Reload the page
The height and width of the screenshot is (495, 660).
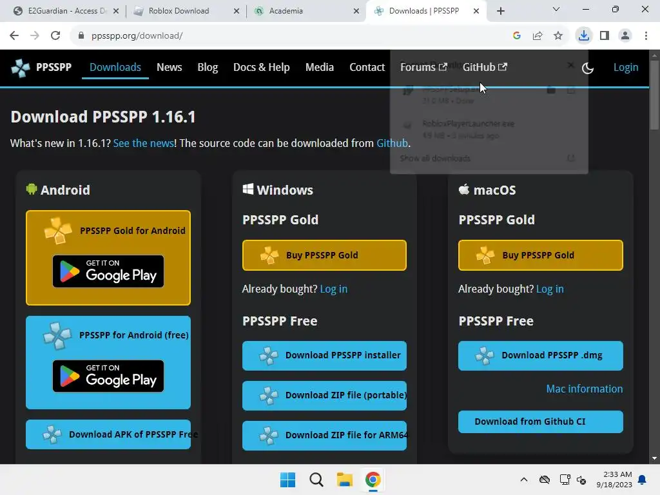tap(55, 36)
